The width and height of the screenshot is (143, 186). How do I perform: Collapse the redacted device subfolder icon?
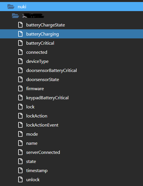click(x=15, y=16)
